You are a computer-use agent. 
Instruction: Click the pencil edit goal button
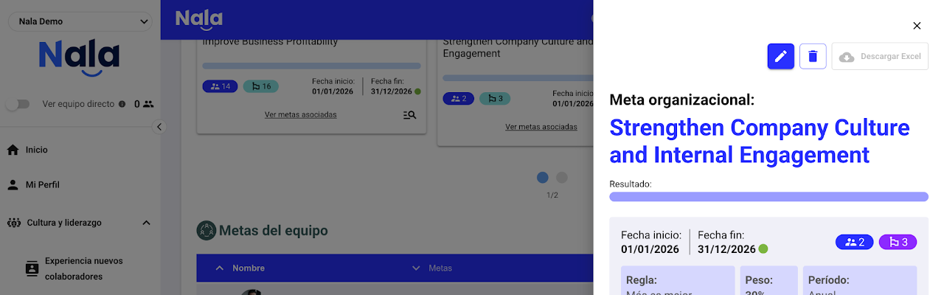click(781, 56)
